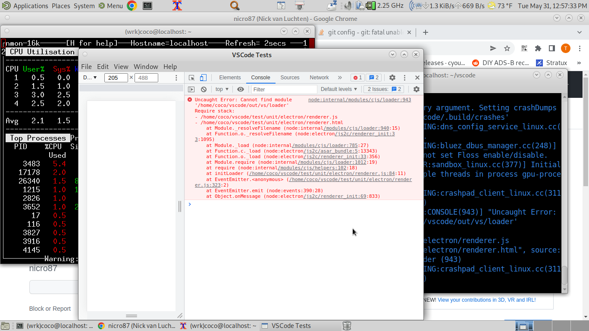589x331 pixels.
Task: Click the device height field showing 488
Action: click(146, 78)
